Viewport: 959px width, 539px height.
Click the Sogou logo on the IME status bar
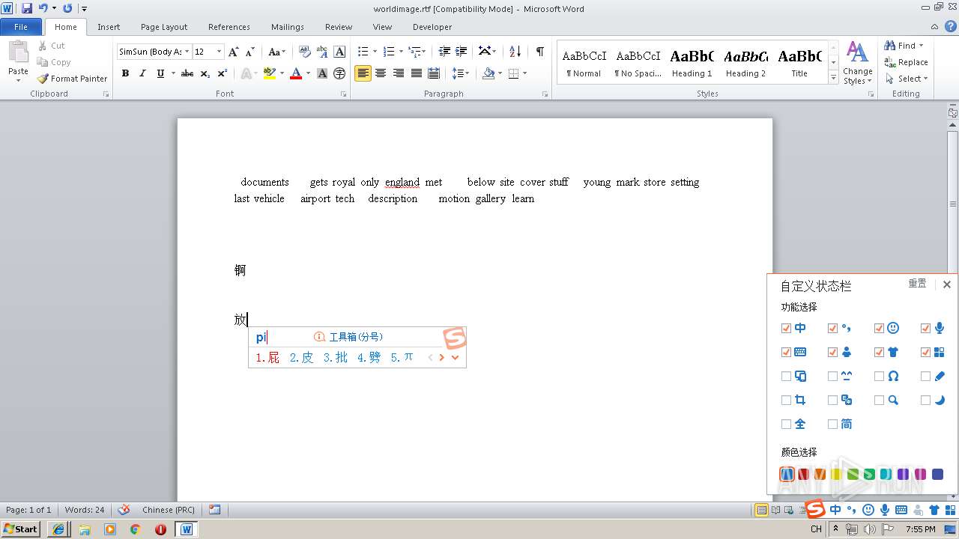point(815,509)
